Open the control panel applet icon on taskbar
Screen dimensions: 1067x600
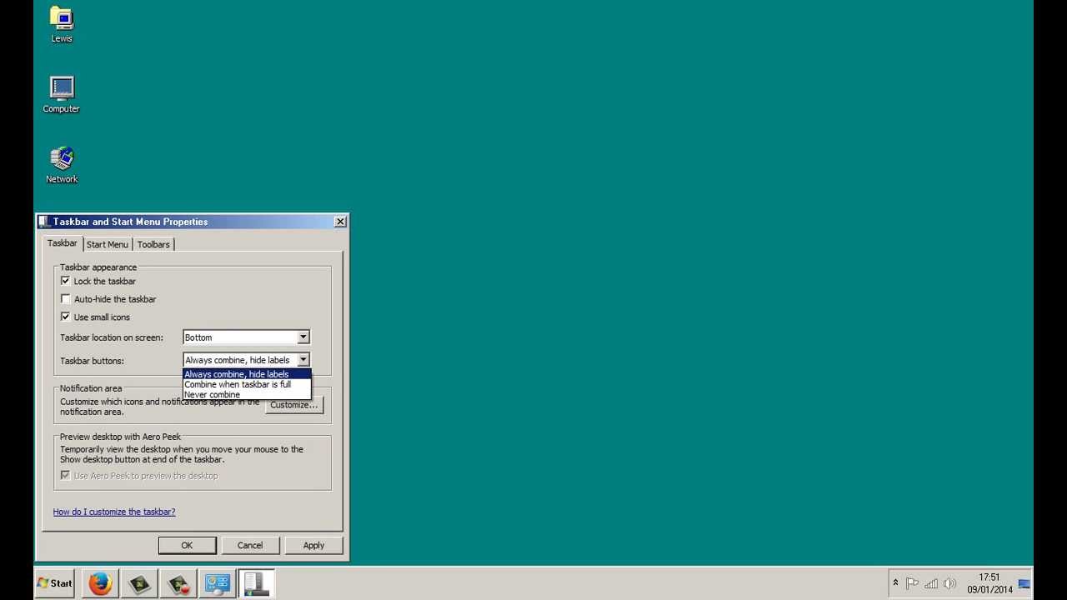[217, 583]
